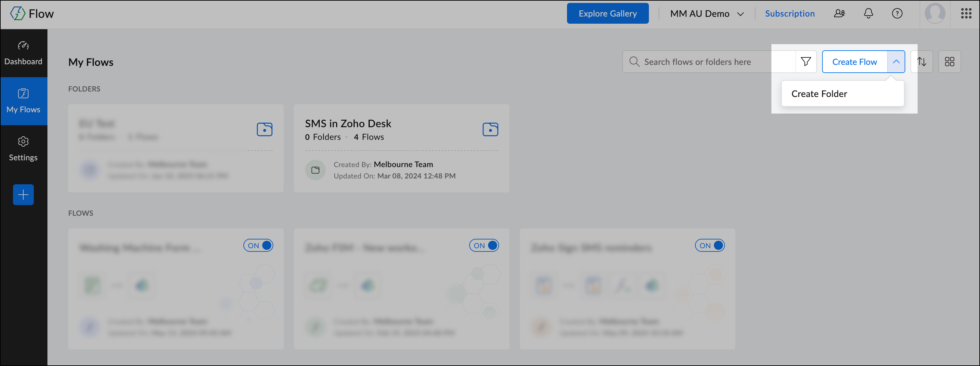This screenshot has height=366, width=980.
Task: Switch to grid view icon
Action: 949,62
